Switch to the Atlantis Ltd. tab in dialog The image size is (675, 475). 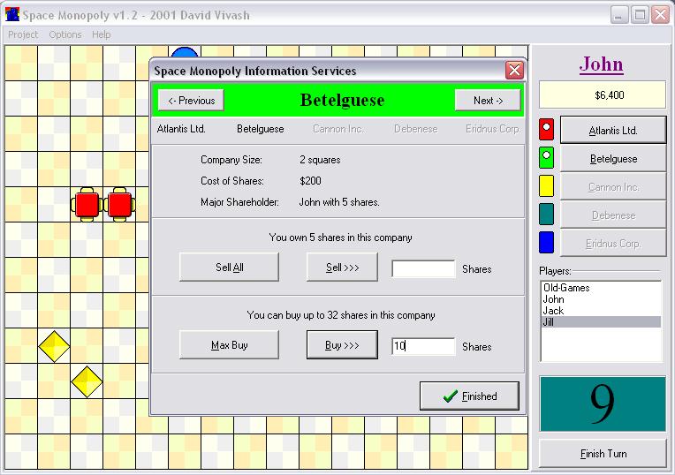pos(181,129)
